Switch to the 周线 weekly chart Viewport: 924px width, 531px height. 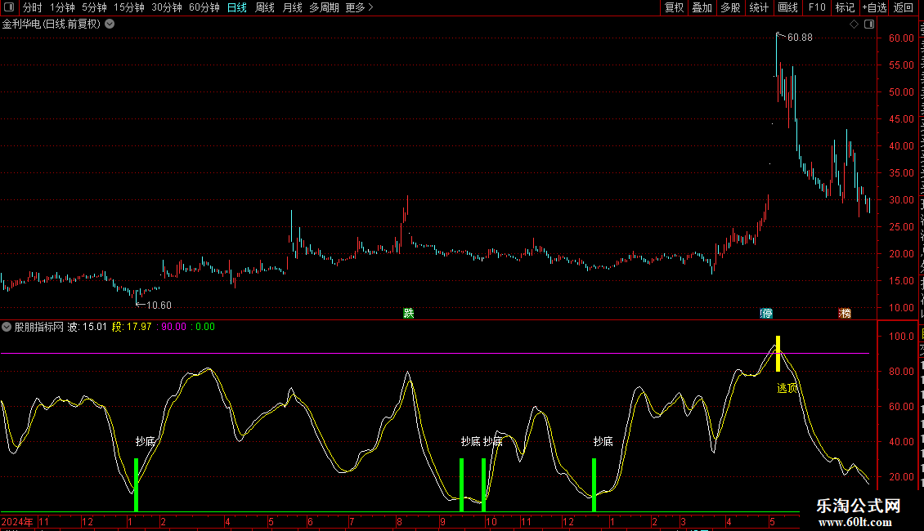pyautogui.click(x=265, y=7)
